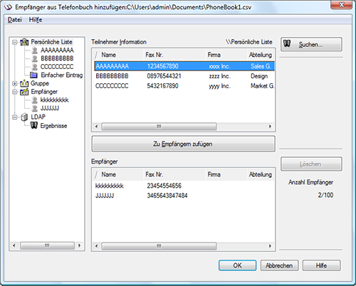Open the Datei menu

tap(15, 20)
